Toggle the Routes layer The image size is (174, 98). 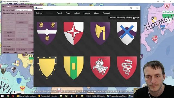coord(9,33)
